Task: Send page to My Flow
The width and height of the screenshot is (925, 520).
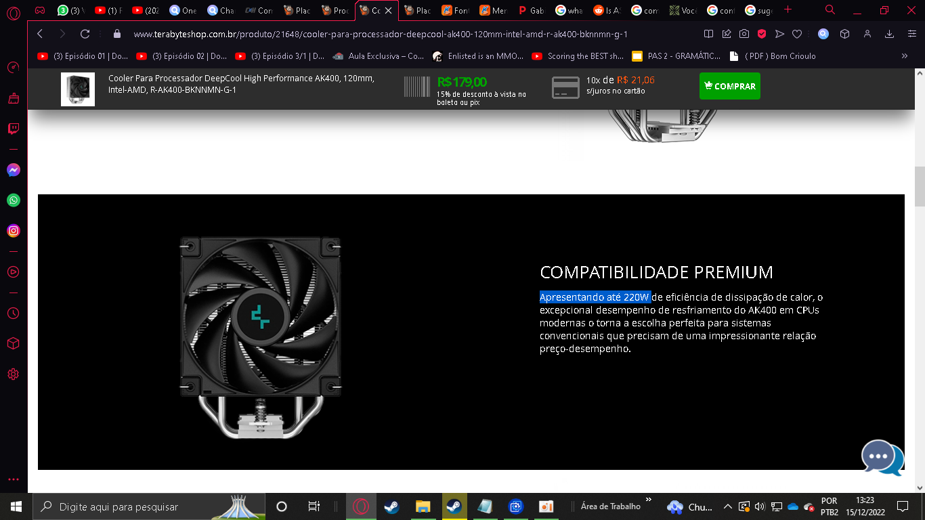Action: pos(779,34)
